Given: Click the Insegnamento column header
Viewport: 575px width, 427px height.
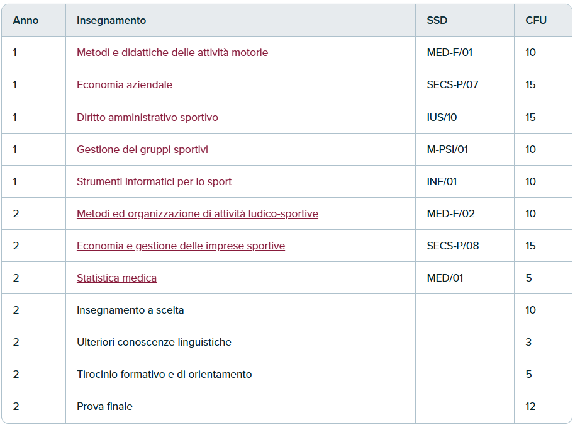Looking at the screenshot, I should 111,20.
